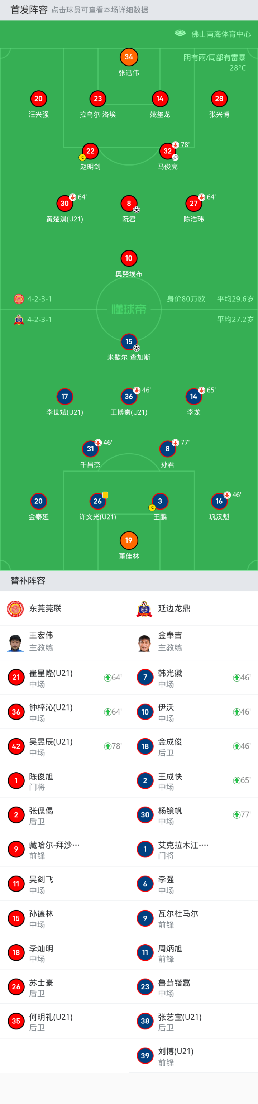Tap 米歇尔-查加斯 number 15 badge
The image size is (258, 1104).
pyautogui.click(x=129, y=341)
